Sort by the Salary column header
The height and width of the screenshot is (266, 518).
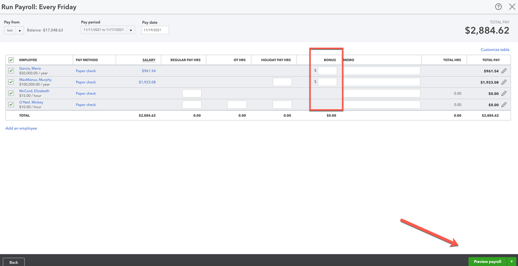click(x=149, y=60)
